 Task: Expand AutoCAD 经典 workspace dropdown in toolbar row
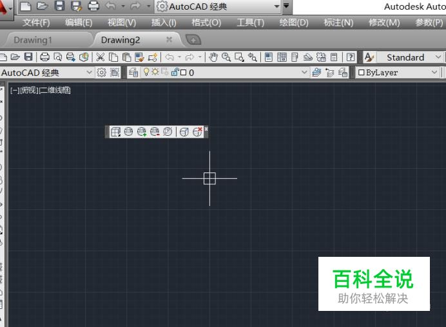(x=90, y=73)
